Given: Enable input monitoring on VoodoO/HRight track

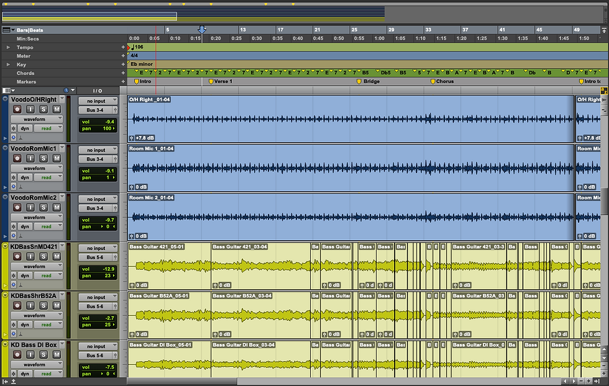Looking at the screenshot, I should click(30, 109).
